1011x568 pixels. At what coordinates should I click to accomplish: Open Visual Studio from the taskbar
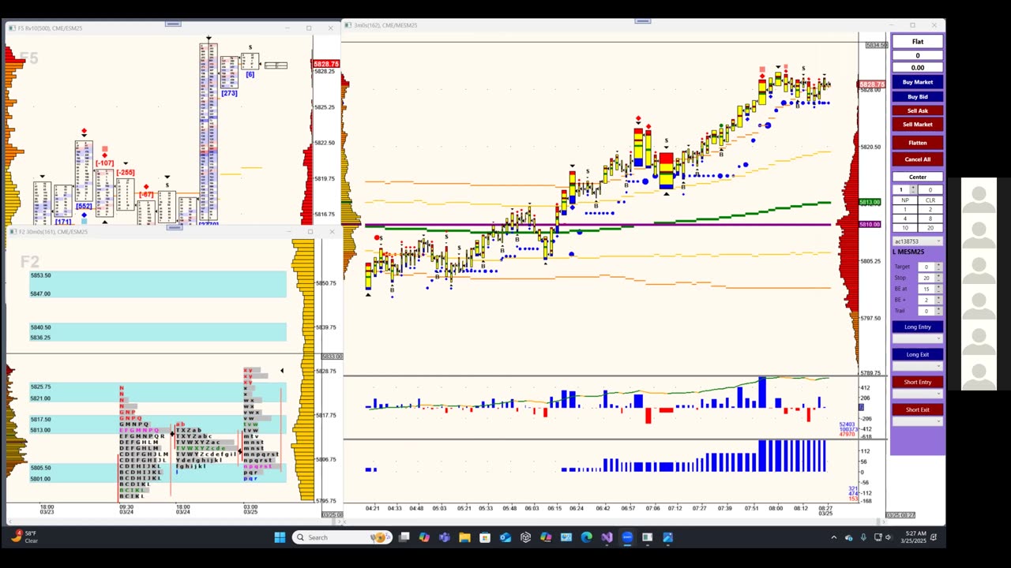tap(607, 537)
